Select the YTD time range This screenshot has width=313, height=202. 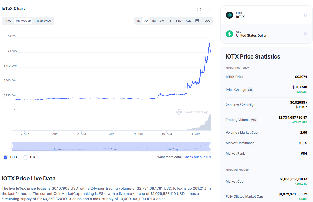pyautogui.click(x=178, y=21)
